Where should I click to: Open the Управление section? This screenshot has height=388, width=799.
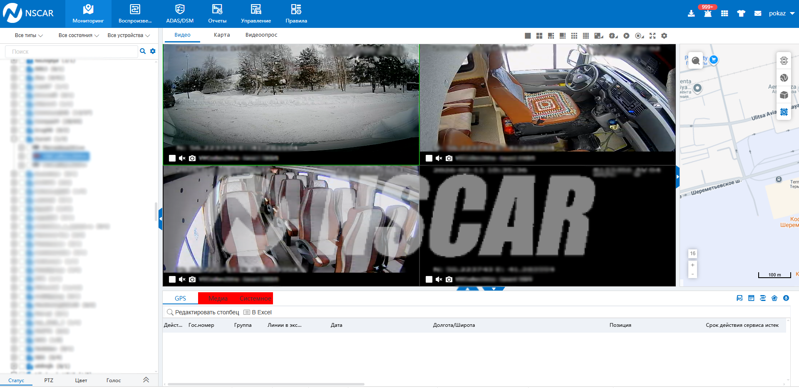click(256, 14)
